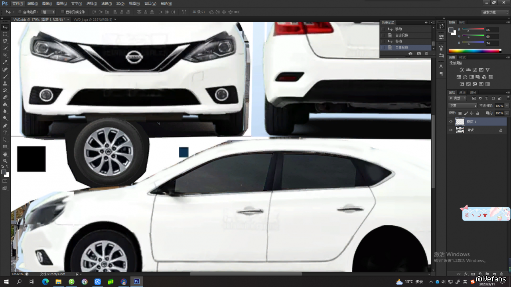Switch to the 通道 channels tab
The width and height of the screenshot is (511, 287).
click(x=462, y=92)
